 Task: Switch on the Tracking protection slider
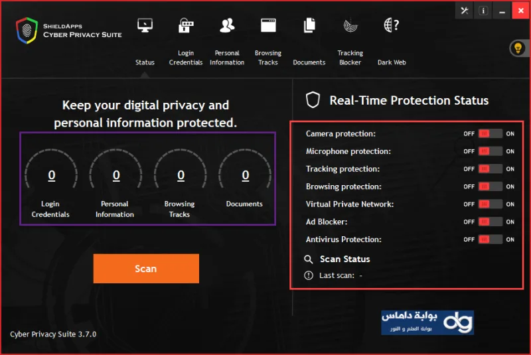490,169
